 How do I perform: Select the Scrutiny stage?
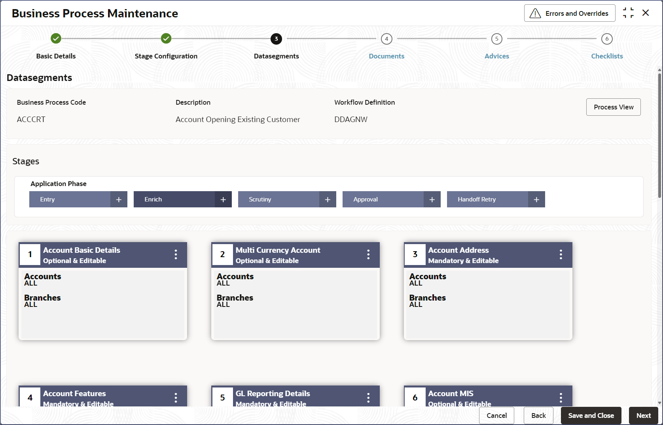click(x=278, y=199)
